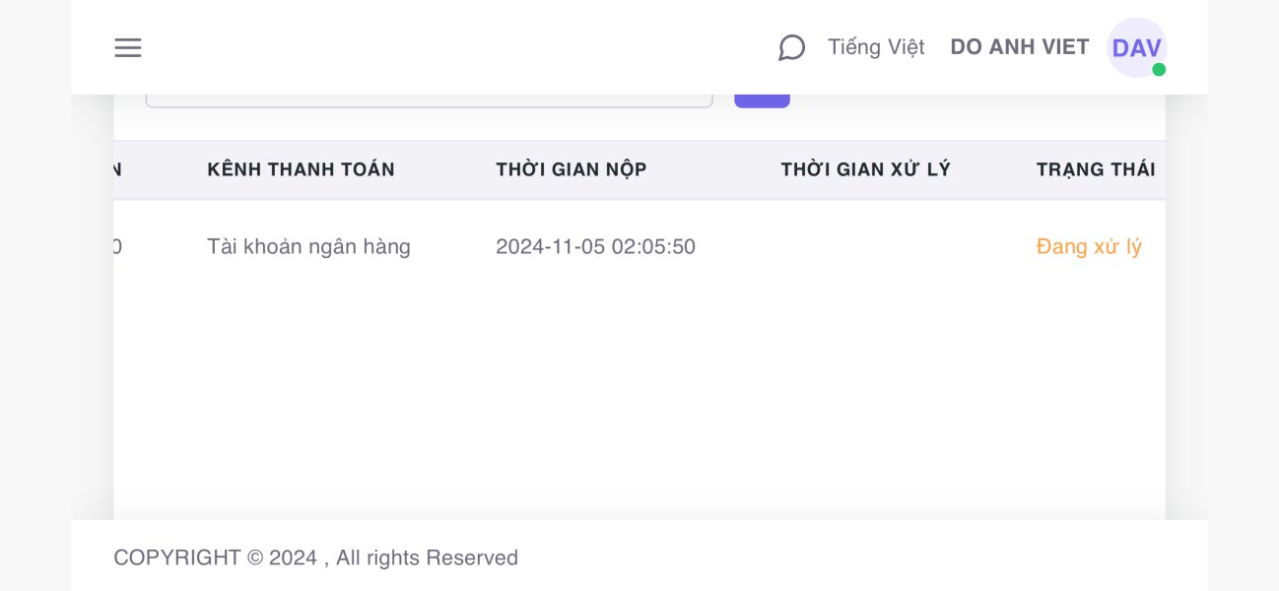Open the DO ANH VIET user menu
The width and height of the screenshot is (1279, 591).
click(1019, 47)
